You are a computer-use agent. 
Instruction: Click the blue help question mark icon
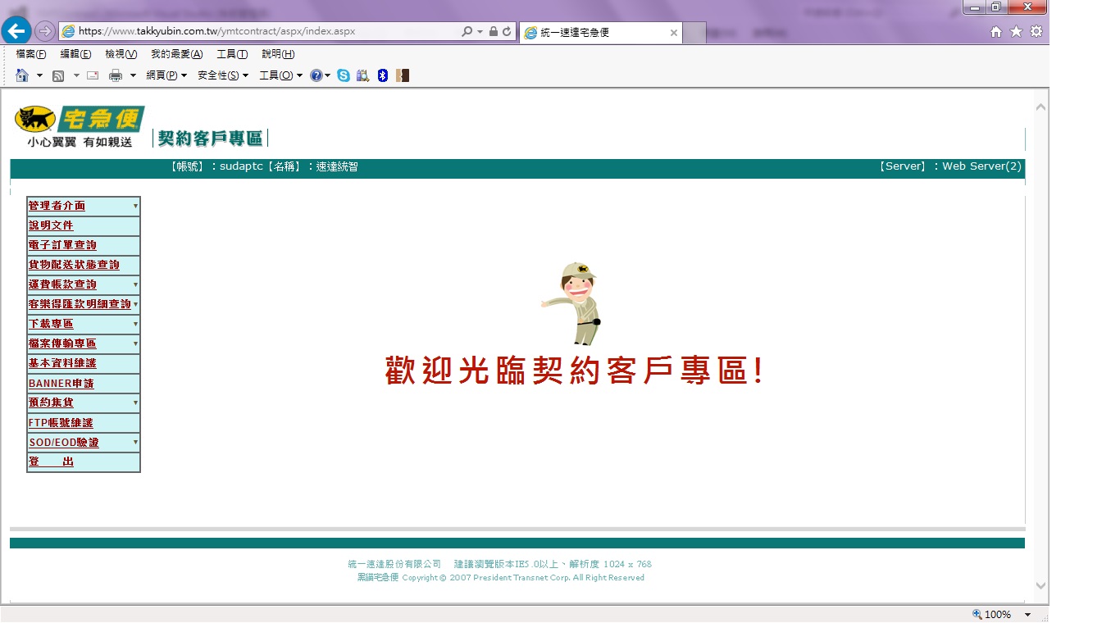tap(316, 75)
